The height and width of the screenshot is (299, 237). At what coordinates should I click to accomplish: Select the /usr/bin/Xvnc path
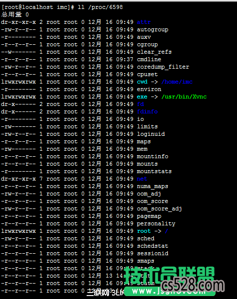[184, 97]
